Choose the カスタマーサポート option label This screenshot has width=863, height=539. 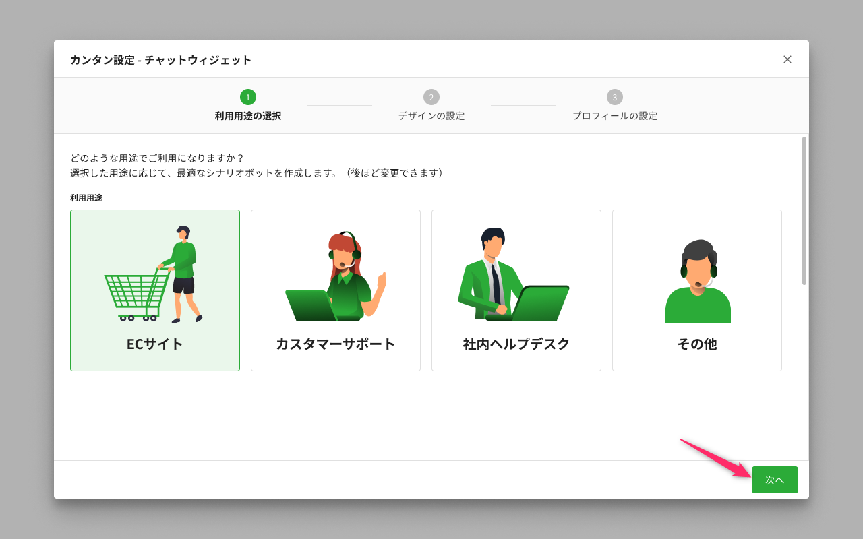pos(336,344)
